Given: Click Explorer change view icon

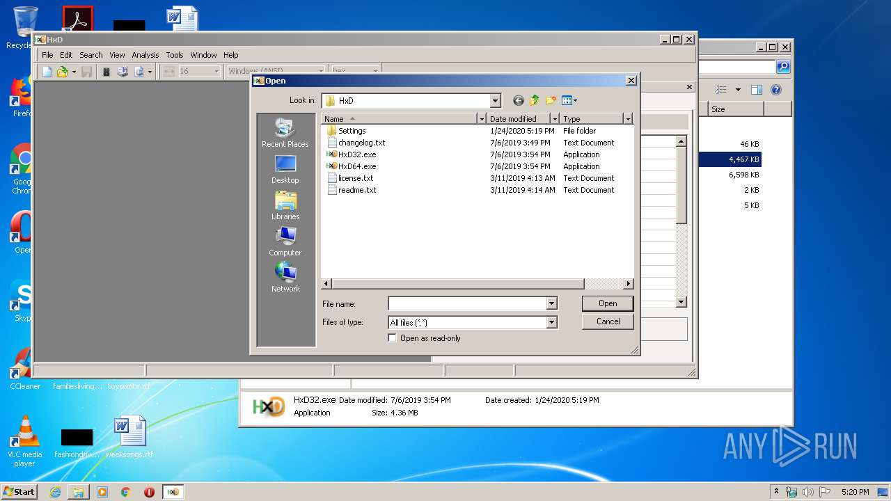Looking at the screenshot, I should (721, 90).
